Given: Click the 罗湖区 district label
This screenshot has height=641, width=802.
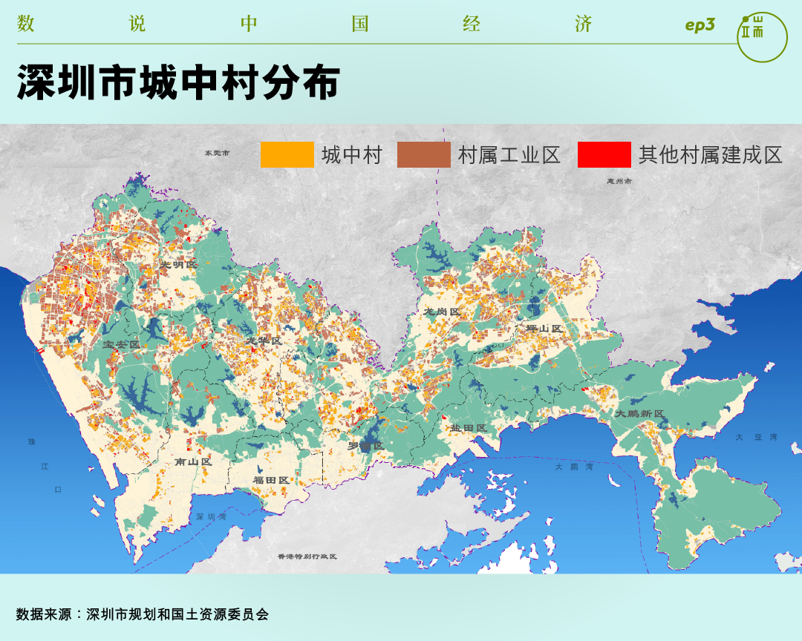Looking at the screenshot, I should (365, 446).
